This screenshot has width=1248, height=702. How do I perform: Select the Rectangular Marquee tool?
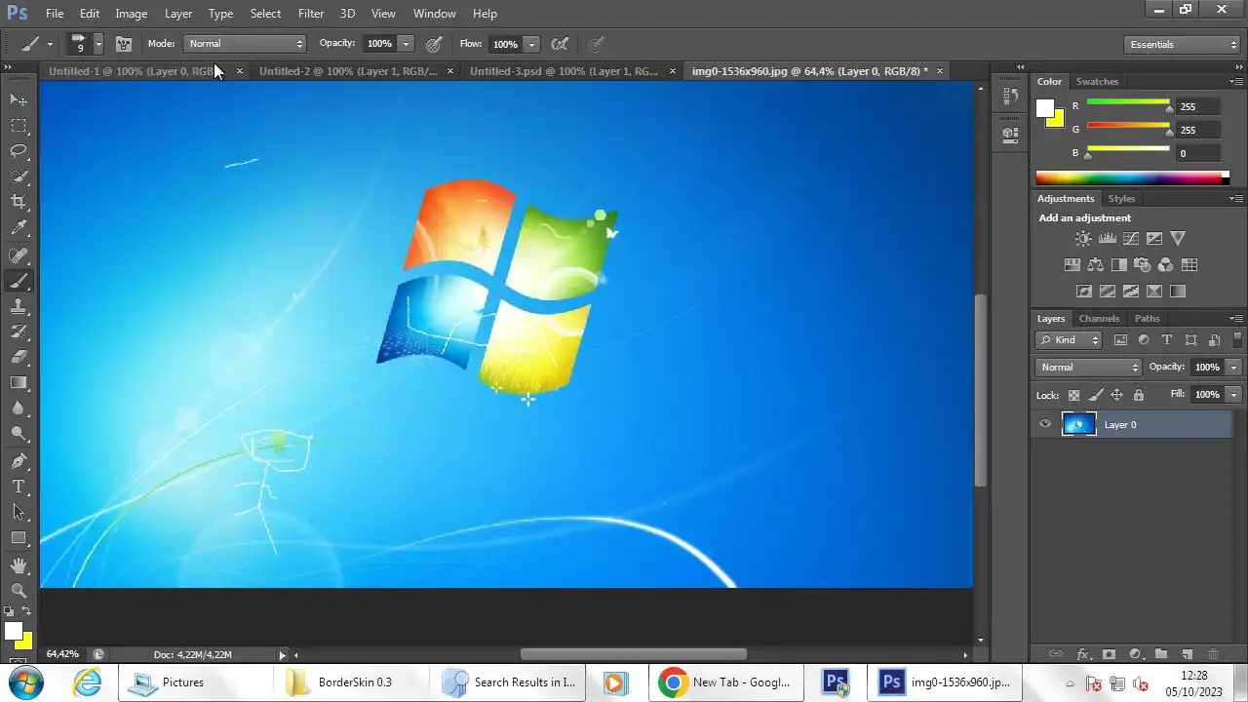[x=19, y=126]
